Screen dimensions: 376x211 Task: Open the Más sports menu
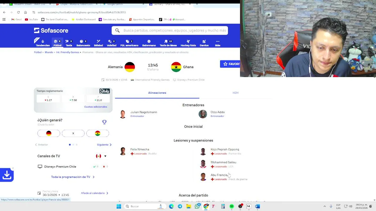click(218, 43)
